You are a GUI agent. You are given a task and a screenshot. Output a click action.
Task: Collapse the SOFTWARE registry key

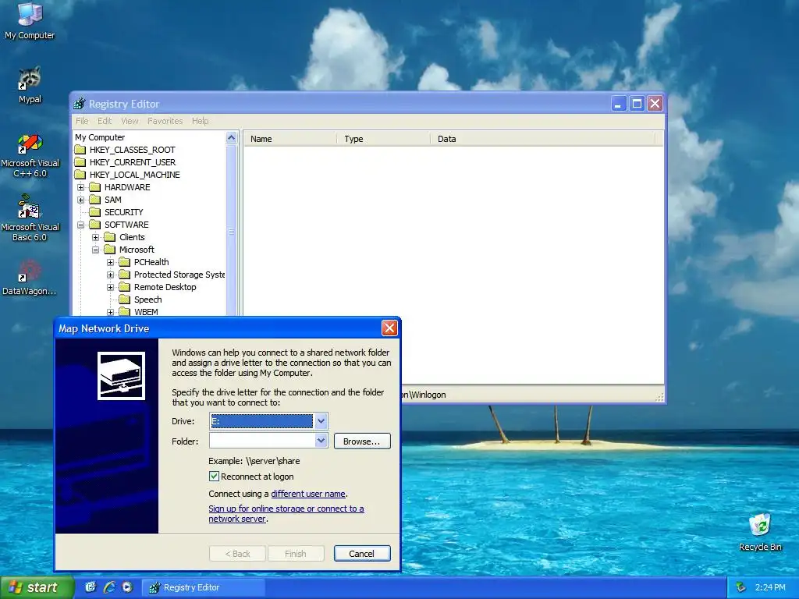tap(80, 225)
